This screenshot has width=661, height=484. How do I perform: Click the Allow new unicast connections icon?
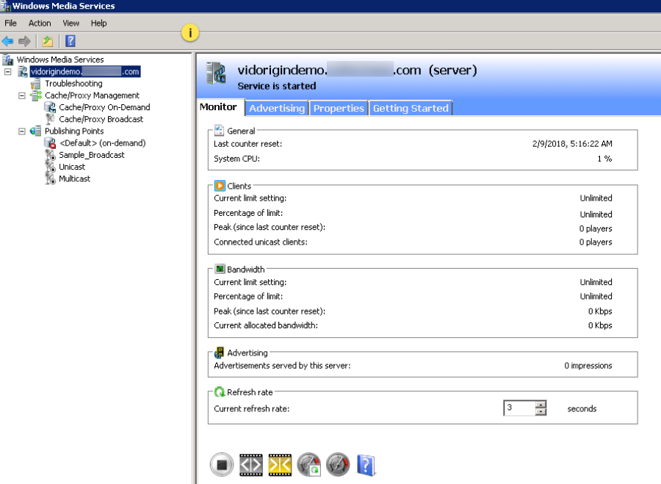tap(250, 464)
